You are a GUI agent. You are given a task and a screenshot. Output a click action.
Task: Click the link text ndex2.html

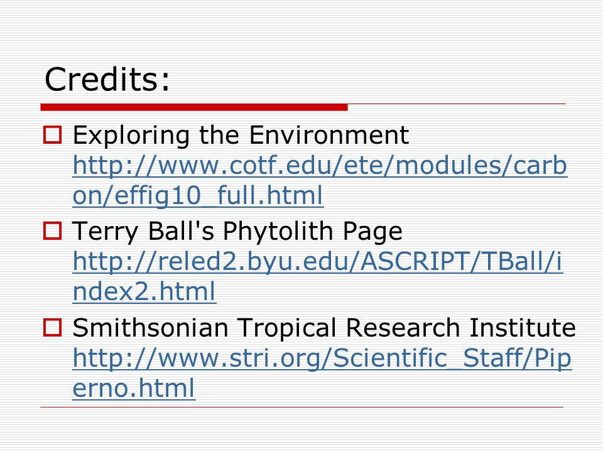[x=144, y=292]
